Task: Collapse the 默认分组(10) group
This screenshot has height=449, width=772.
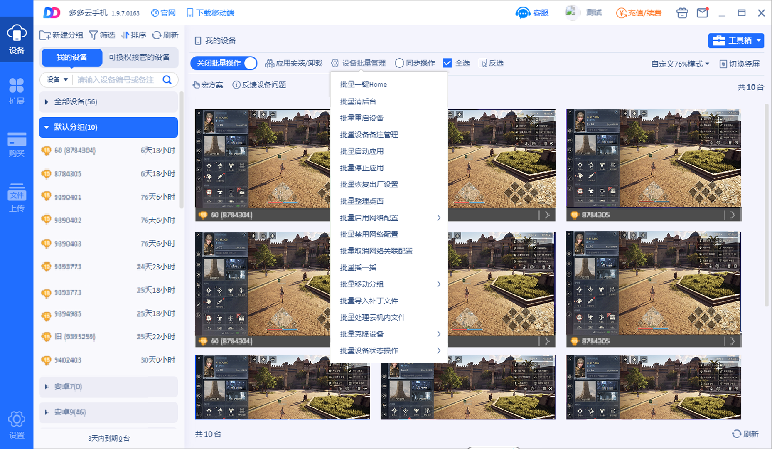Action: [108, 127]
